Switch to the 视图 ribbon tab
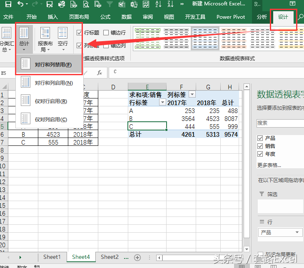304x268 pixels. pos(169,17)
